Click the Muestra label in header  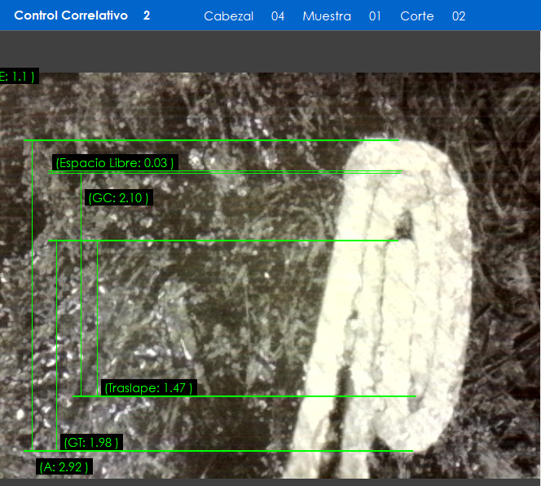tap(327, 16)
